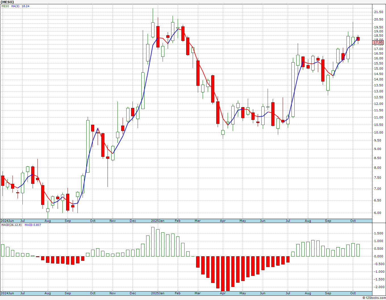Click the 0.000 MACD axis label
Image resolution: width=386 pixels, height=300 pixels.
(x=378, y=256)
